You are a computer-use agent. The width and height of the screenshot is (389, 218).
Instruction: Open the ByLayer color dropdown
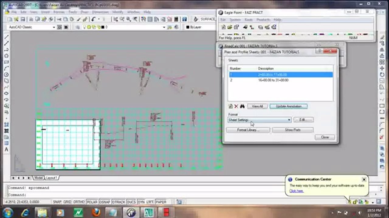[x=201, y=27]
